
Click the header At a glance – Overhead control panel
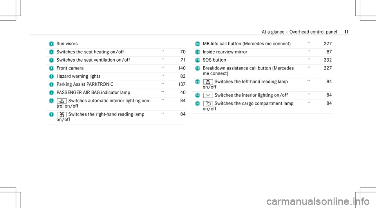tap(299, 32)
